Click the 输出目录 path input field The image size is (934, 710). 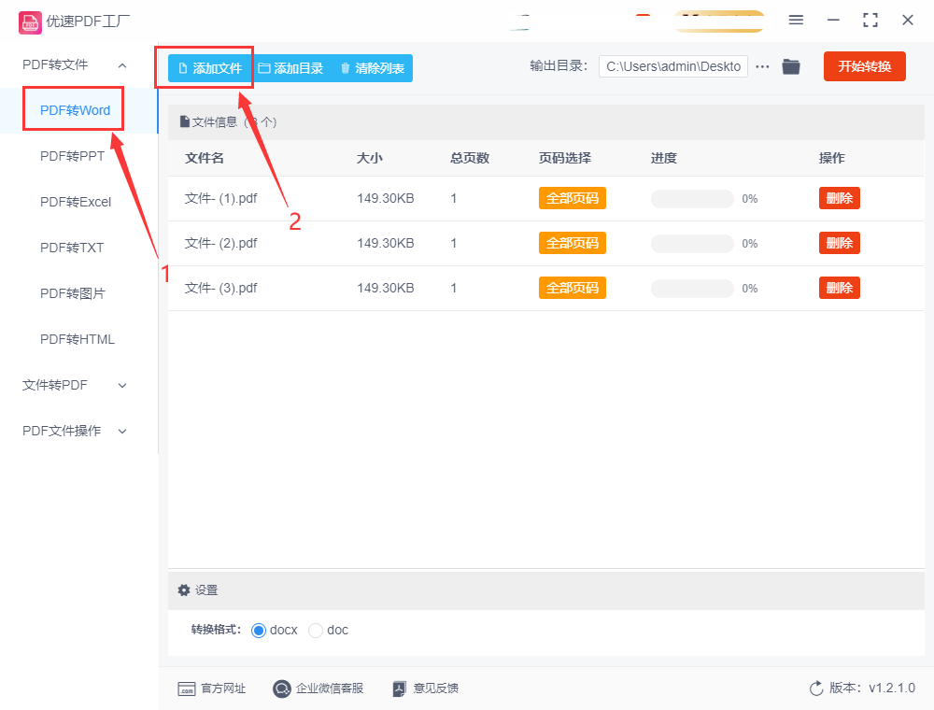coord(673,66)
